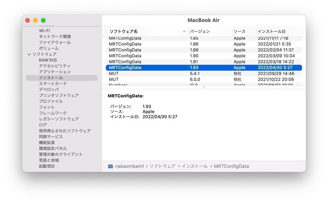
Task: Click nakaombam1 in the path bar
Action: point(130,166)
